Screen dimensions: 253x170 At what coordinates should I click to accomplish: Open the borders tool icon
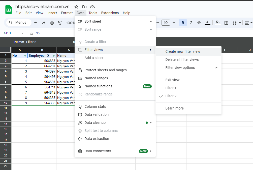point(226,23)
